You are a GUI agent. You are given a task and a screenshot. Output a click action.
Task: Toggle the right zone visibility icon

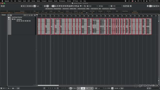tap(156, 6)
